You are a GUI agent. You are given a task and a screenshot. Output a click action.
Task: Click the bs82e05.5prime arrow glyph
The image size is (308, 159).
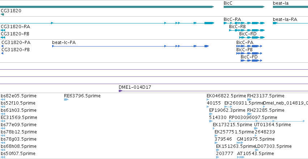pos(3,100)
